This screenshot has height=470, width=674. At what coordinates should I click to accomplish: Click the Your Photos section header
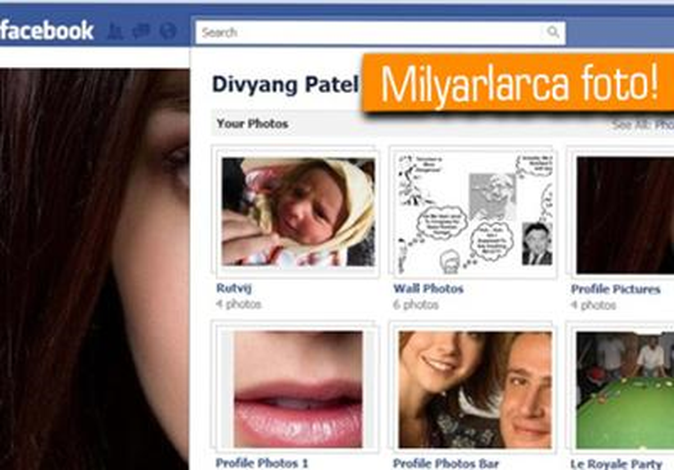pos(253,124)
